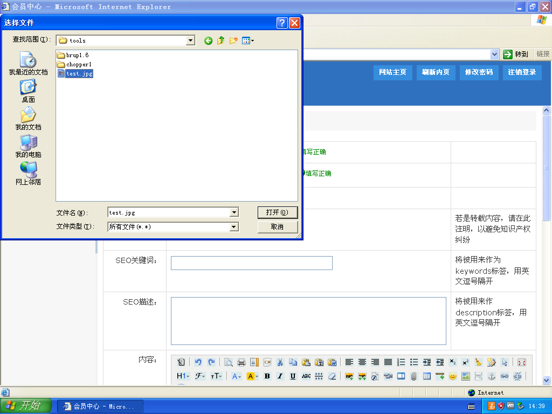The image size is (552, 414).
Task: Open the font family dropdown
Action: [201, 376]
